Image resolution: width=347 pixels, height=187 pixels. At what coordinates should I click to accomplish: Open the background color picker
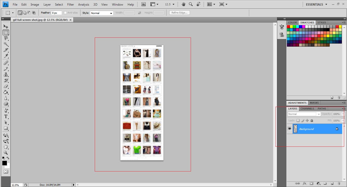8,166
